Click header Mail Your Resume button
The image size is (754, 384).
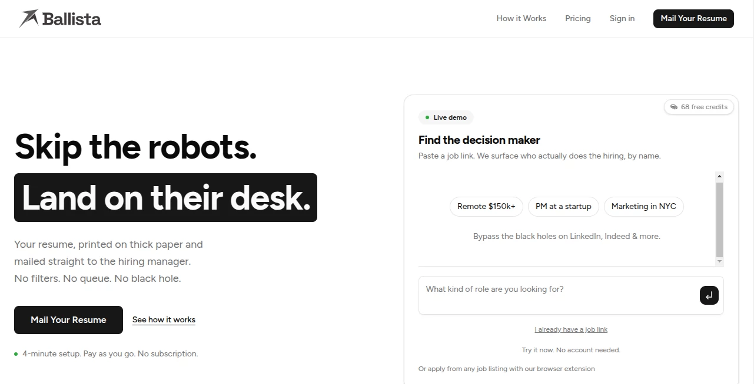pyautogui.click(x=693, y=18)
